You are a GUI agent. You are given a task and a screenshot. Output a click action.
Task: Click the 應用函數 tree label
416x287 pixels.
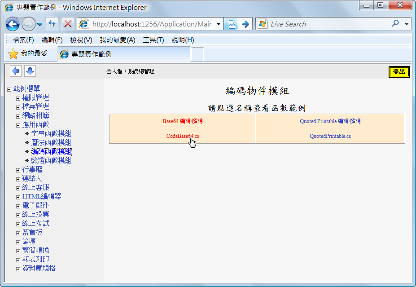click(35, 124)
